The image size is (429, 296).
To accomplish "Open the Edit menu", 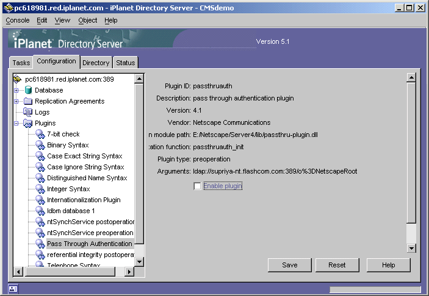I will coord(42,20).
